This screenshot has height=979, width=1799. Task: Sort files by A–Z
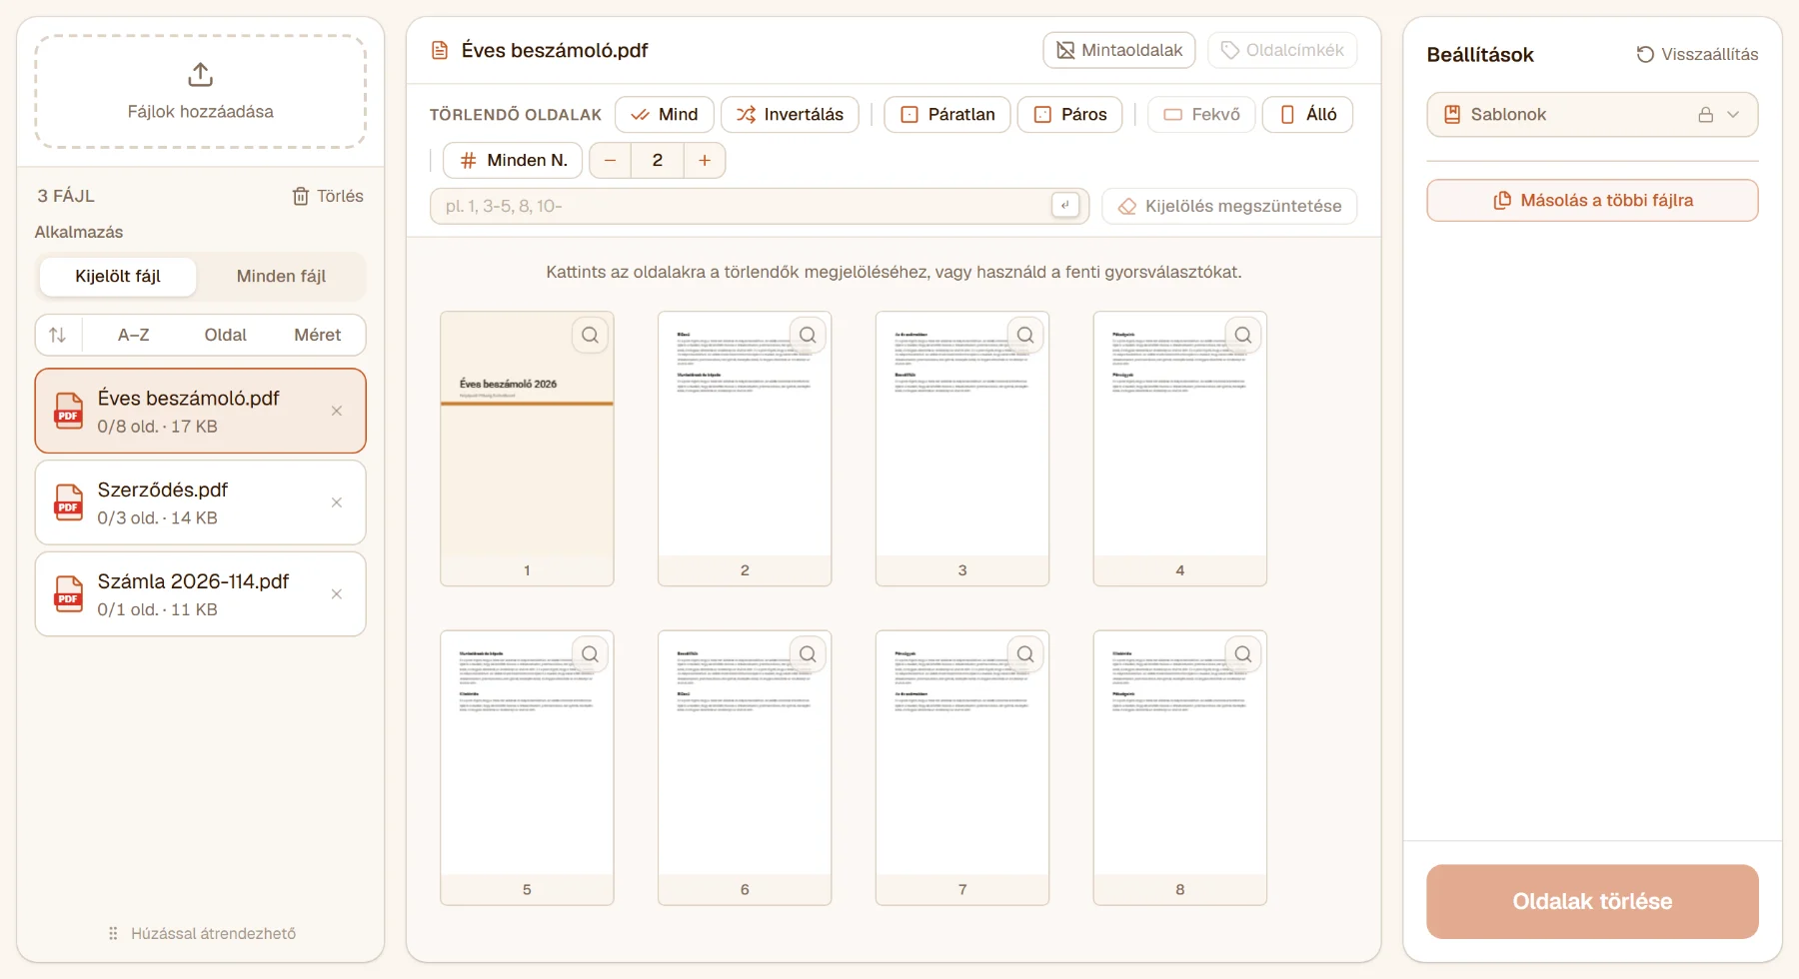pyautogui.click(x=134, y=336)
